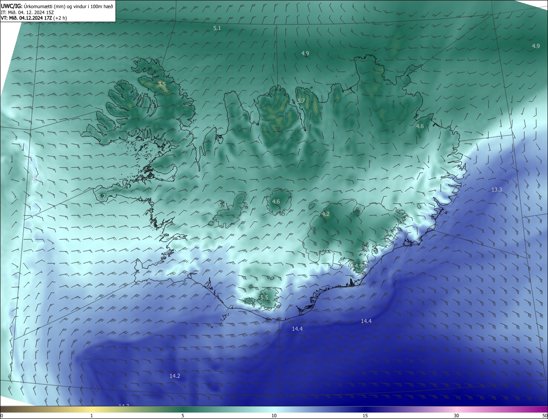Click the colour scale tick label 1

92,416
